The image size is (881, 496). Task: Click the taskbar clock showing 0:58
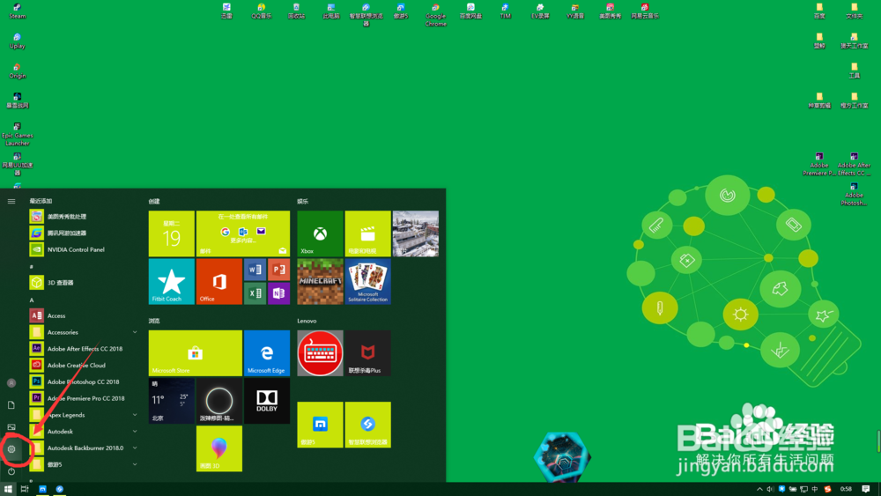point(846,489)
